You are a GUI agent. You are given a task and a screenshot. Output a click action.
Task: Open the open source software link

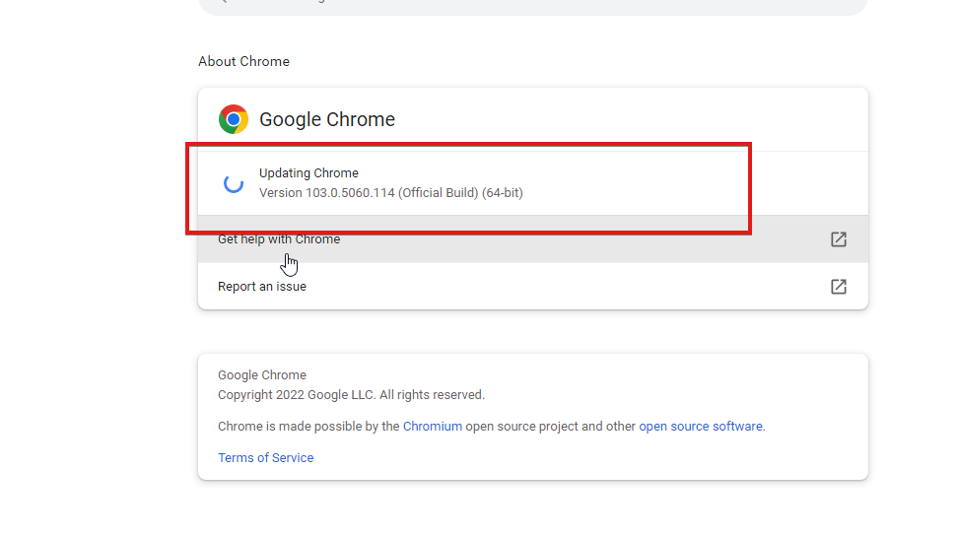[700, 427]
